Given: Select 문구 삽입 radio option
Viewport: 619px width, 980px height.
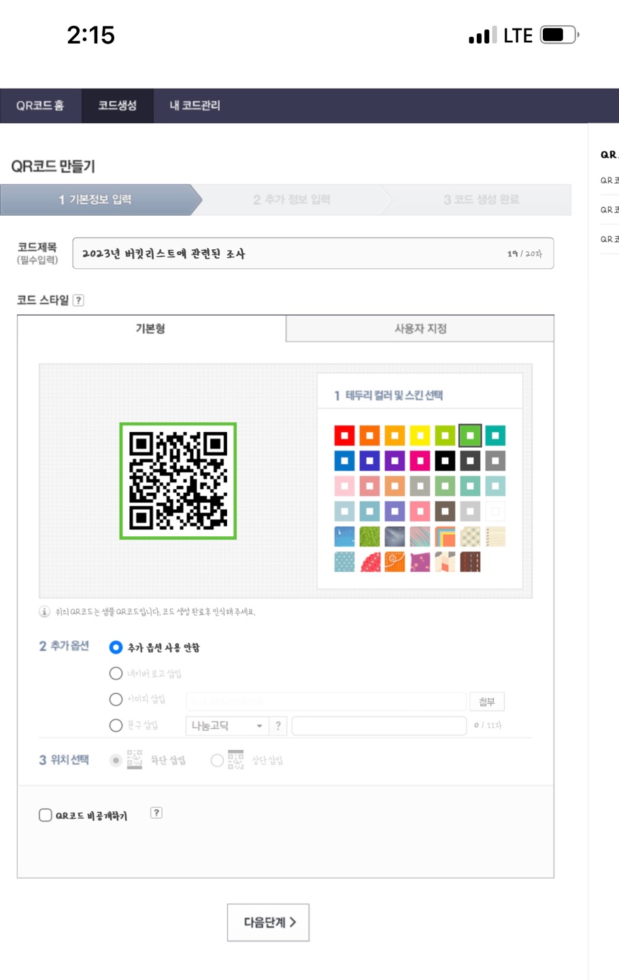Looking at the screenshot, I should pos(116,725).
